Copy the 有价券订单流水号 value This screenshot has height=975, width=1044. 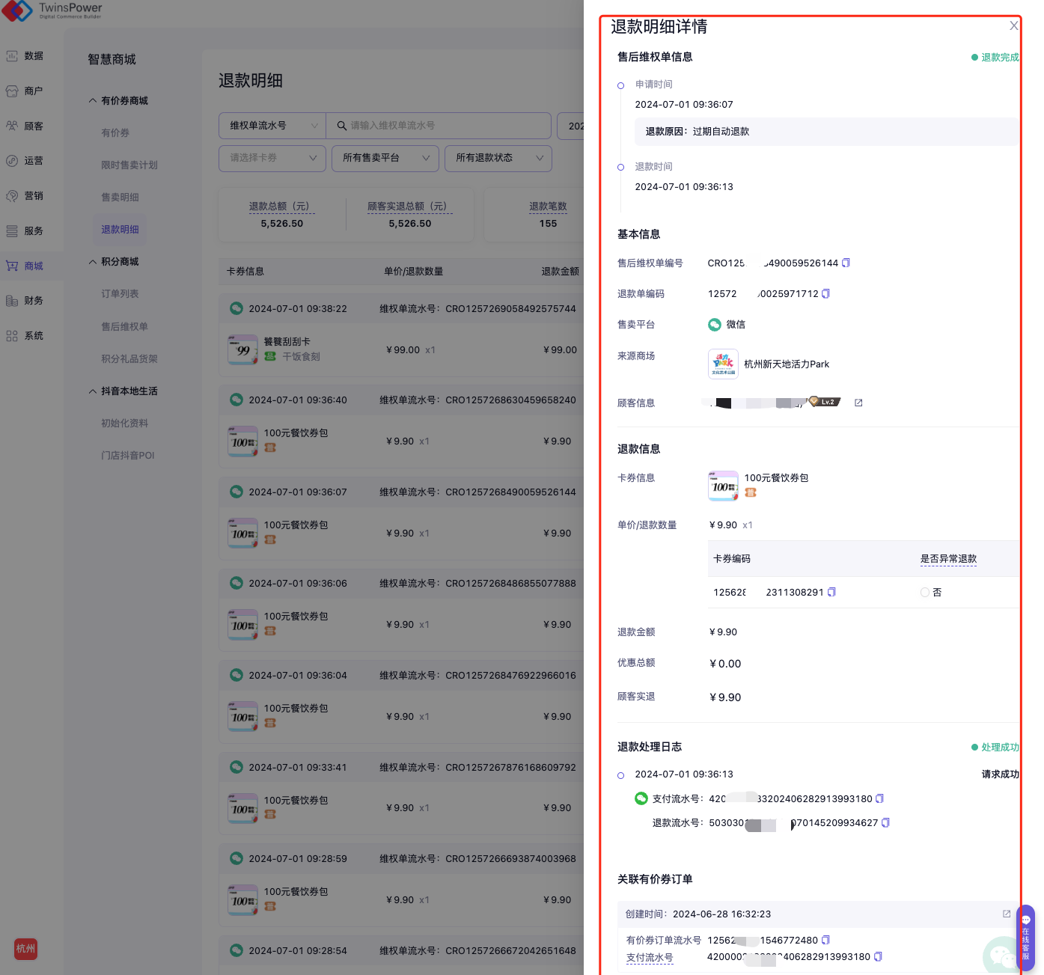[825, 941]
